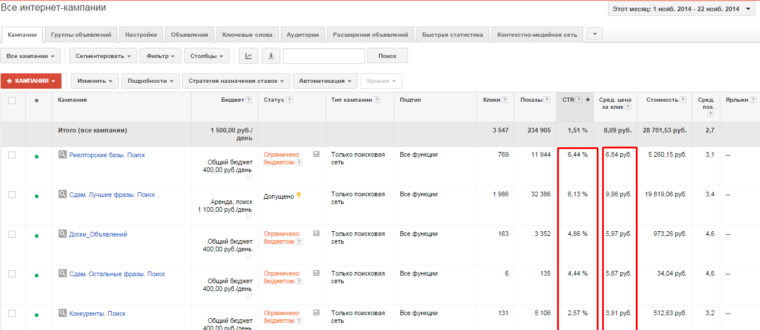The width and height of the screenshot is (760, 330).
Task: Click search magnifier icon beside Риелторские базы. Поиск
Action: coord(62,154)
